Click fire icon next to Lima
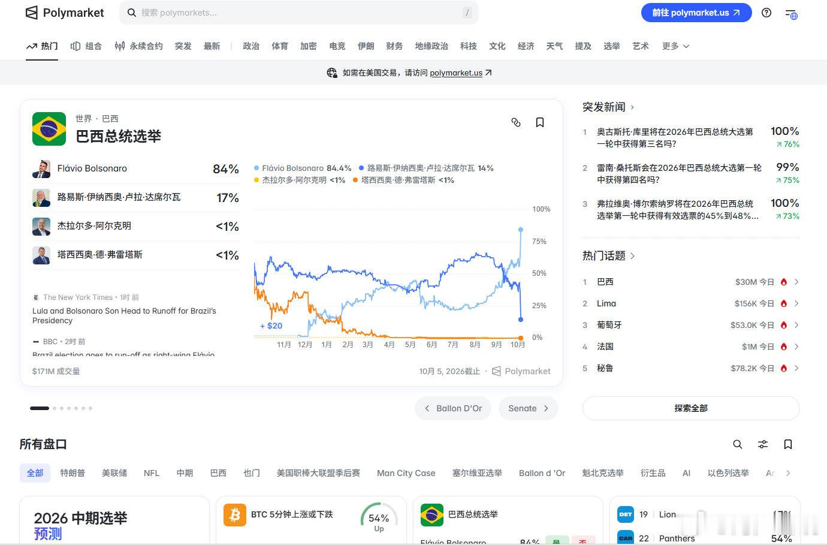Viewport: 827px width, 545px height. click(784, 303)
